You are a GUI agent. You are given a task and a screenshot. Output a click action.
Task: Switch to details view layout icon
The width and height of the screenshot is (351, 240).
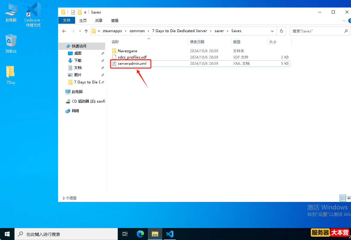click(x=343, y=198)
